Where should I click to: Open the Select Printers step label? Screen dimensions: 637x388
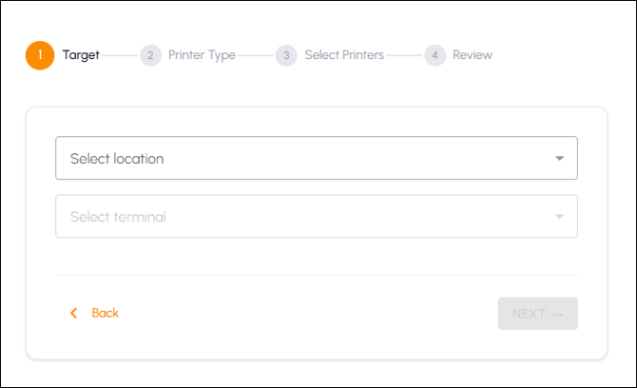click(344, 55)
